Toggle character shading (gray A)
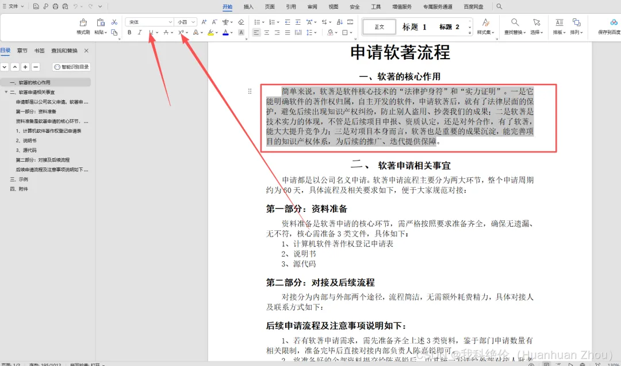 coord(241,33)
